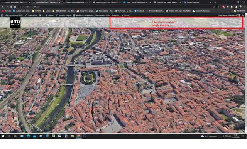Open the Chrome profile avatar
This screenshot has width=247, height=149.
point(240,7)
